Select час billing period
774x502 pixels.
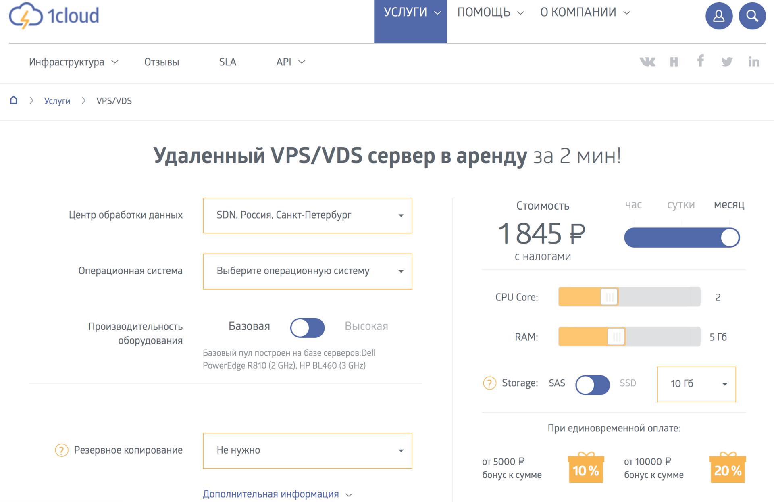pos(633,205)
